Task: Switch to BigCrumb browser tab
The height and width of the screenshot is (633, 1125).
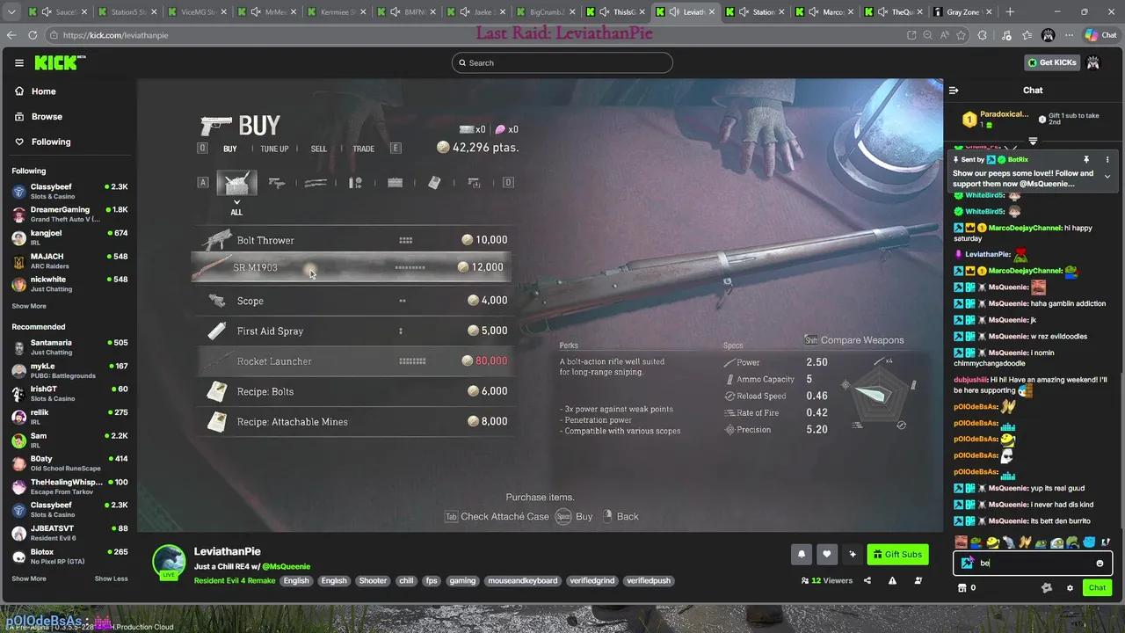Action: click(x=545, y=12)
